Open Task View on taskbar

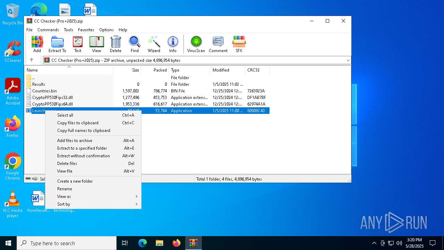(x=125, y=243)
